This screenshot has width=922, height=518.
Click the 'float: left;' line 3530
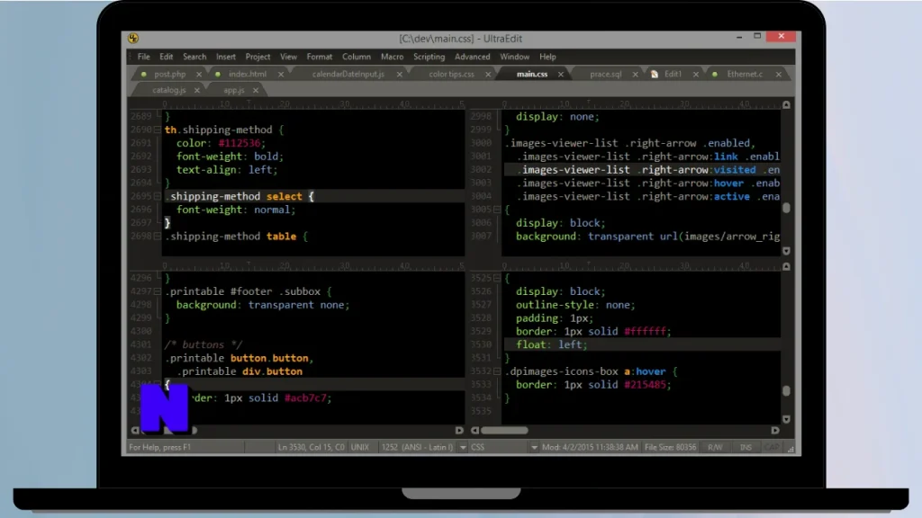pyautogui.click(x=552, y=344)
